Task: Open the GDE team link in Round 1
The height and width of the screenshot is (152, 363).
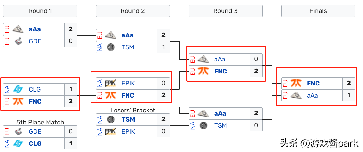Action: [x=35, y=41]
